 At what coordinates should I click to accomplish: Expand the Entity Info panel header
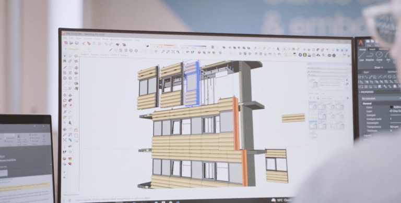pyautogui.click(x=328, y=68)
